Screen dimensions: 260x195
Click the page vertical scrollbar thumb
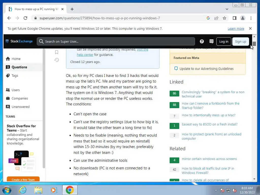pos(254,44)
